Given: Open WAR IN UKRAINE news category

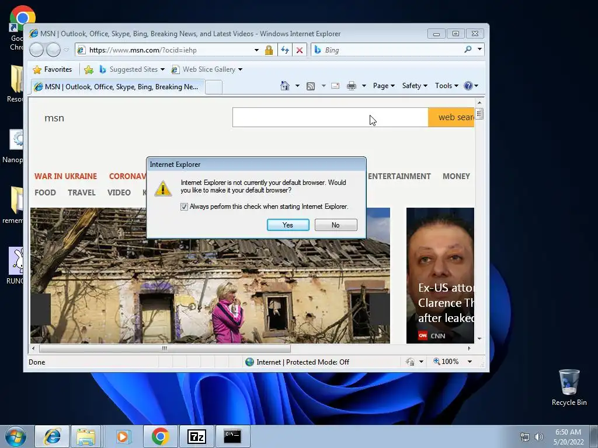Looking at the screenshot, I should [65, 176].
